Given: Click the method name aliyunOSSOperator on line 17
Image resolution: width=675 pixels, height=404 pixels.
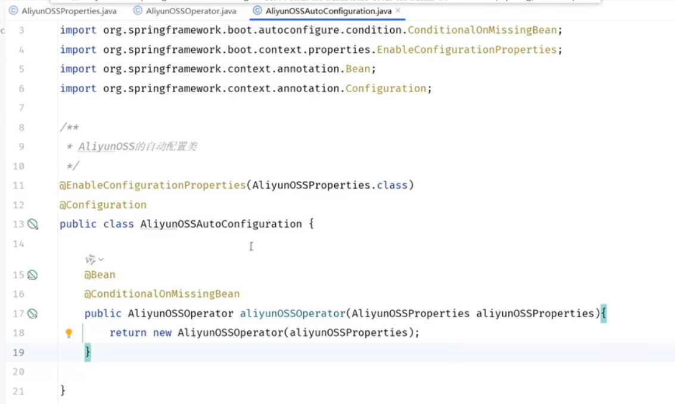Looking at the screenshot, I should (x=293, y=314).
